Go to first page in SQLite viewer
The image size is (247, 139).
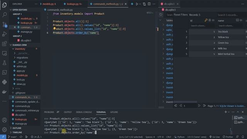pos(176,105)
